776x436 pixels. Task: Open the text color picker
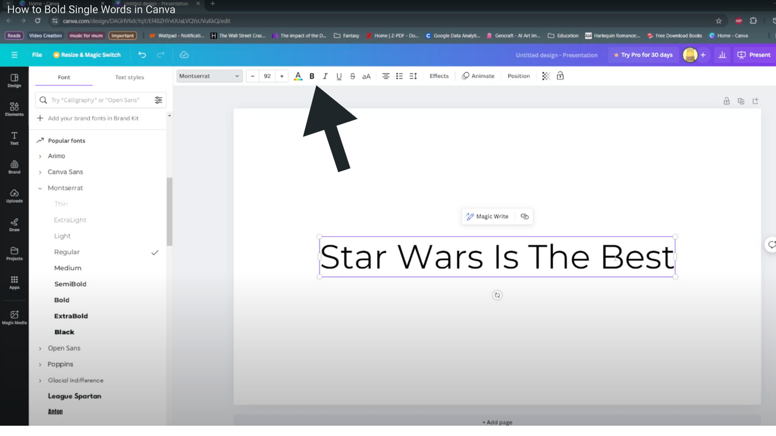(x=298, y=76)
